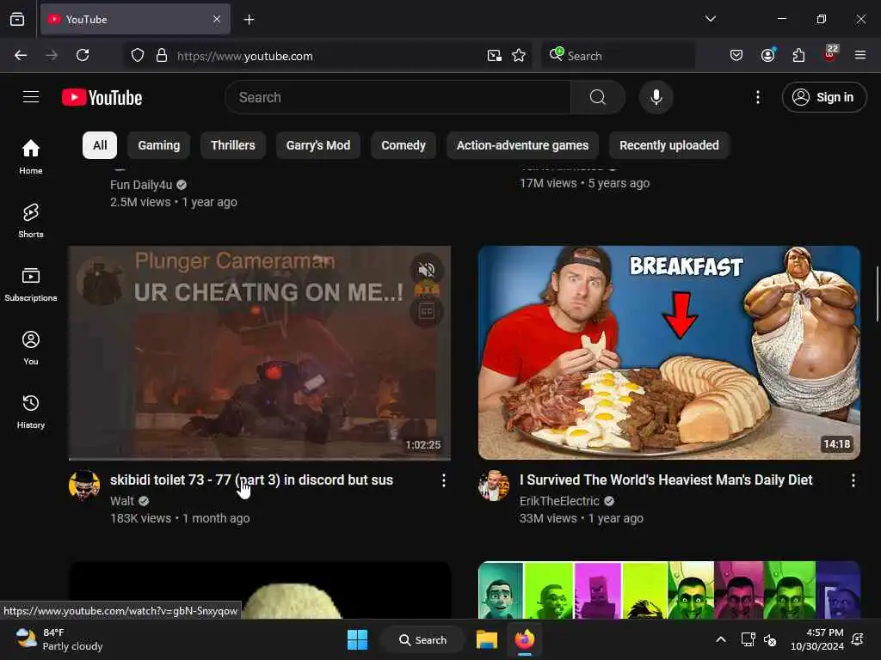This screenshot has width=881, height=660.
Task: Open Firefox application menu
Action: click(860, 55)
